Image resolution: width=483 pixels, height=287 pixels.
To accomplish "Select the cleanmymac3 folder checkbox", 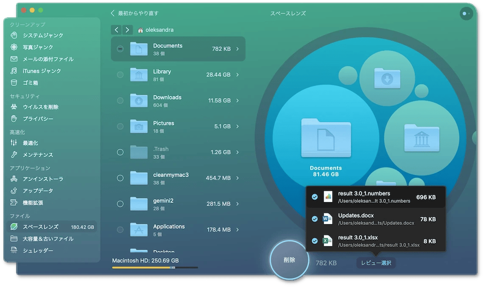I will 120,178.
